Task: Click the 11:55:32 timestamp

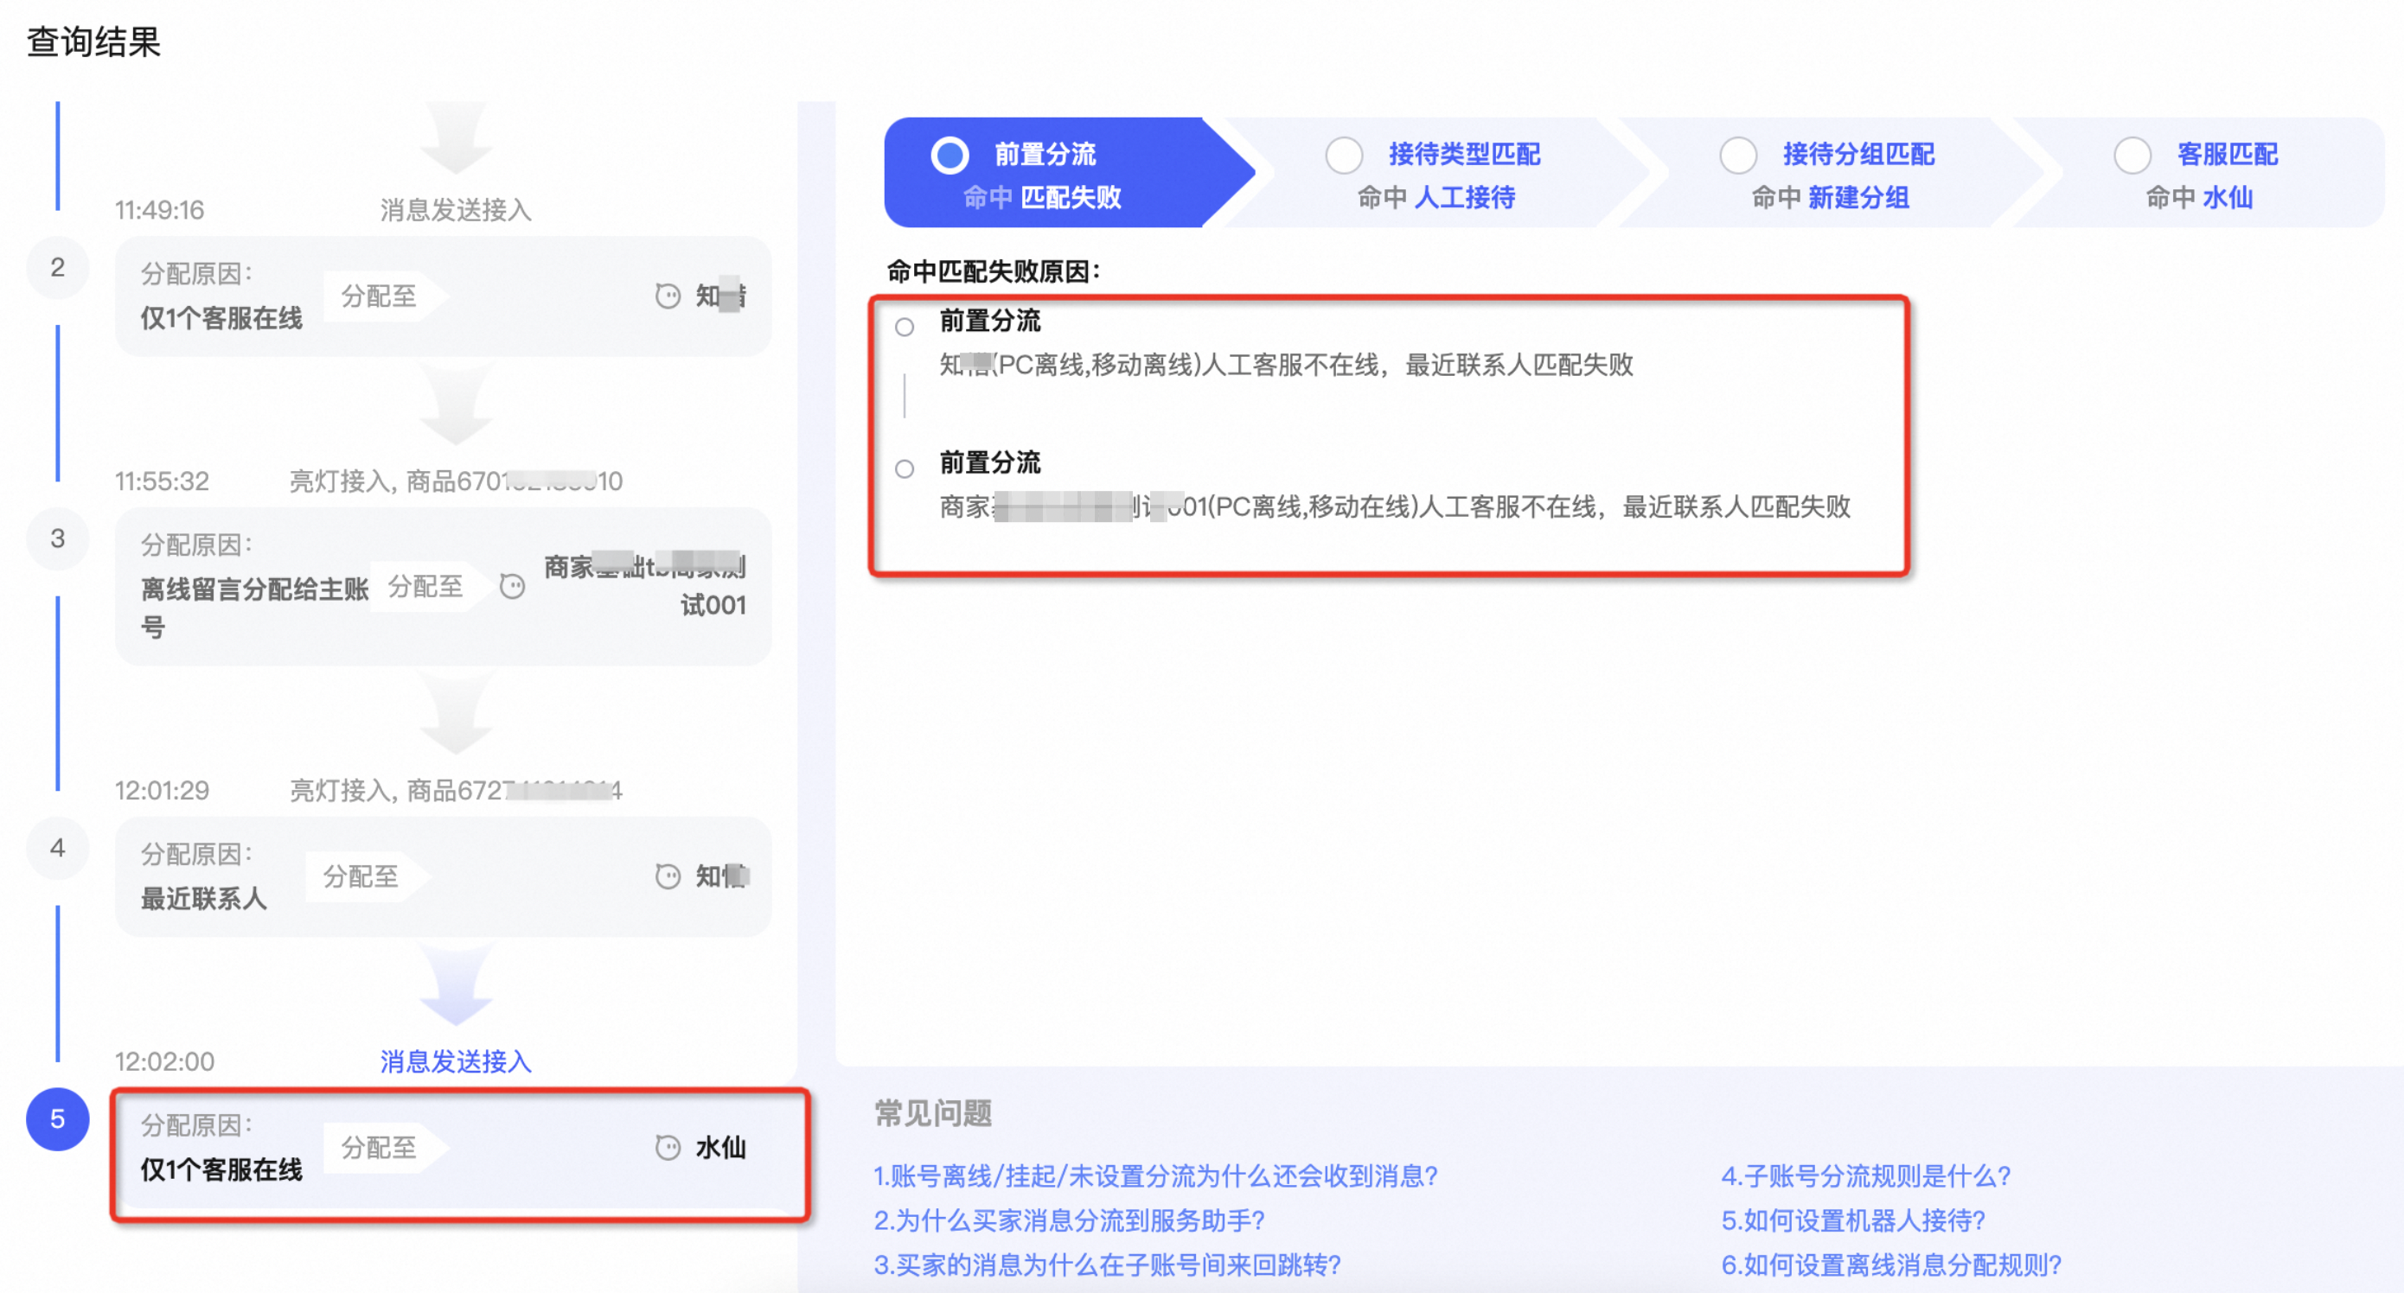Action: (162, 481)
